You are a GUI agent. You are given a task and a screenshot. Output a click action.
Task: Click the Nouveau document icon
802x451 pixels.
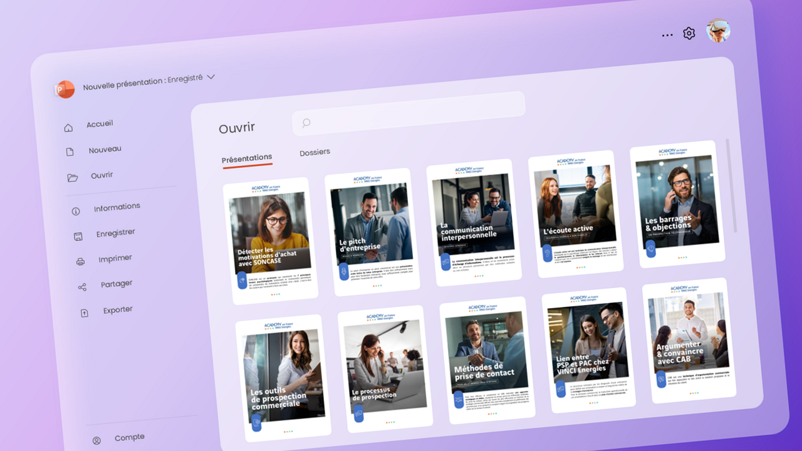pyautogui.click(x=70, y=152)
